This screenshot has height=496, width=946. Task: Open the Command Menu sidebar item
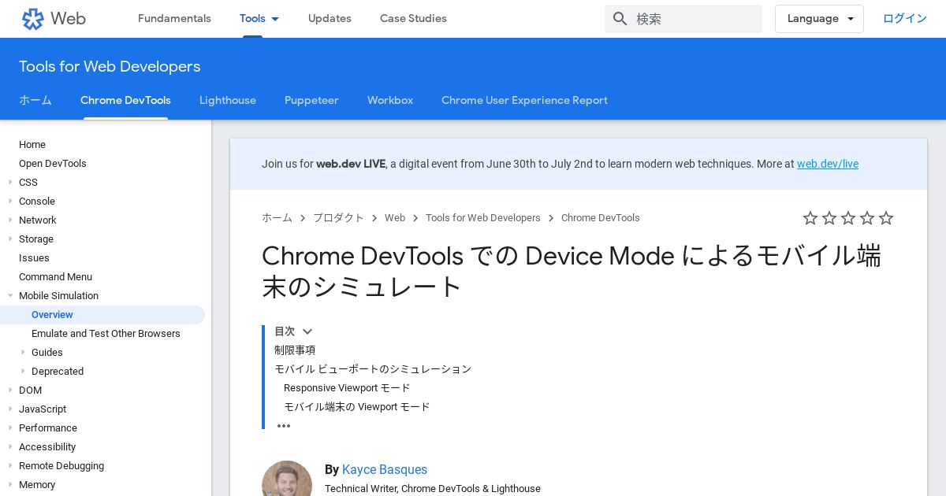click(55, 277)
